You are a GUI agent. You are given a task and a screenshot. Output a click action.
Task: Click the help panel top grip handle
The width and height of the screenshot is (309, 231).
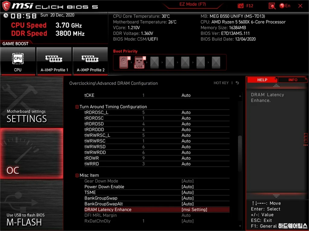[x=276, y=85]
